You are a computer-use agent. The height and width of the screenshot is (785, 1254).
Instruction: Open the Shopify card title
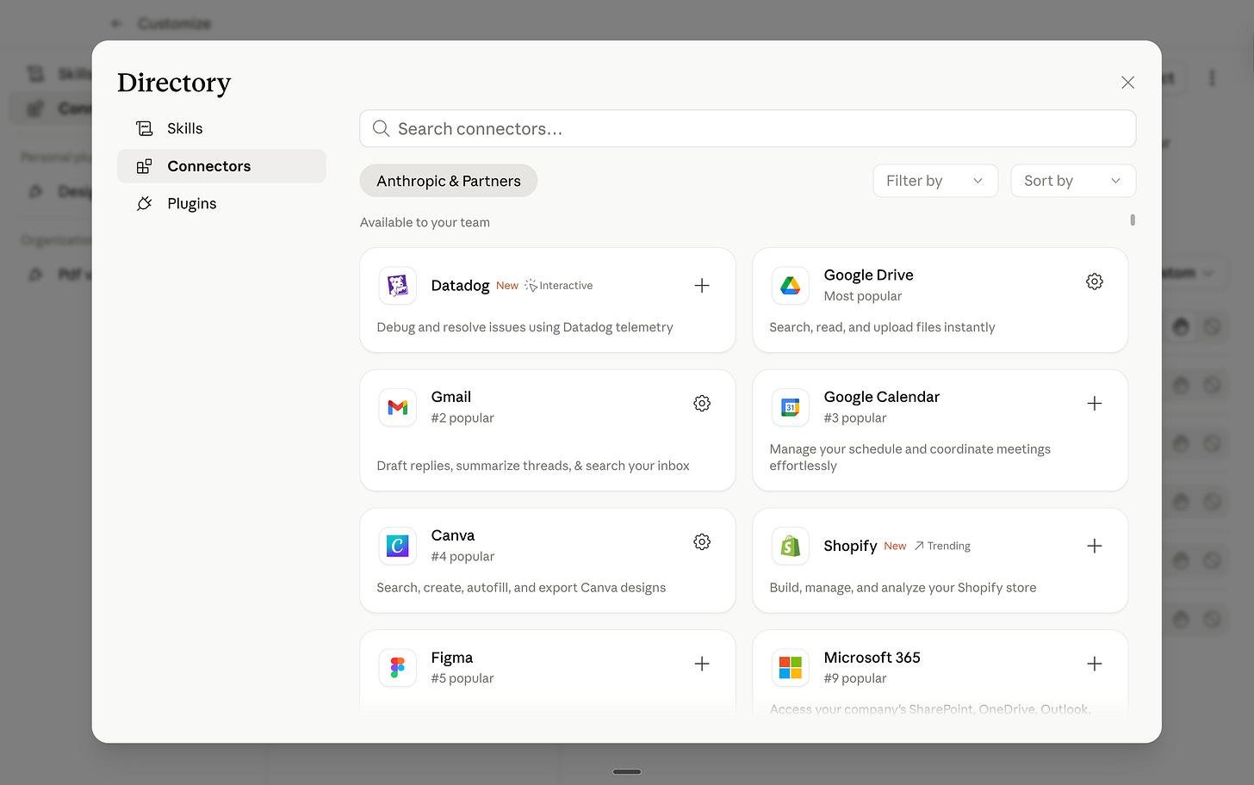coord(850,546)
